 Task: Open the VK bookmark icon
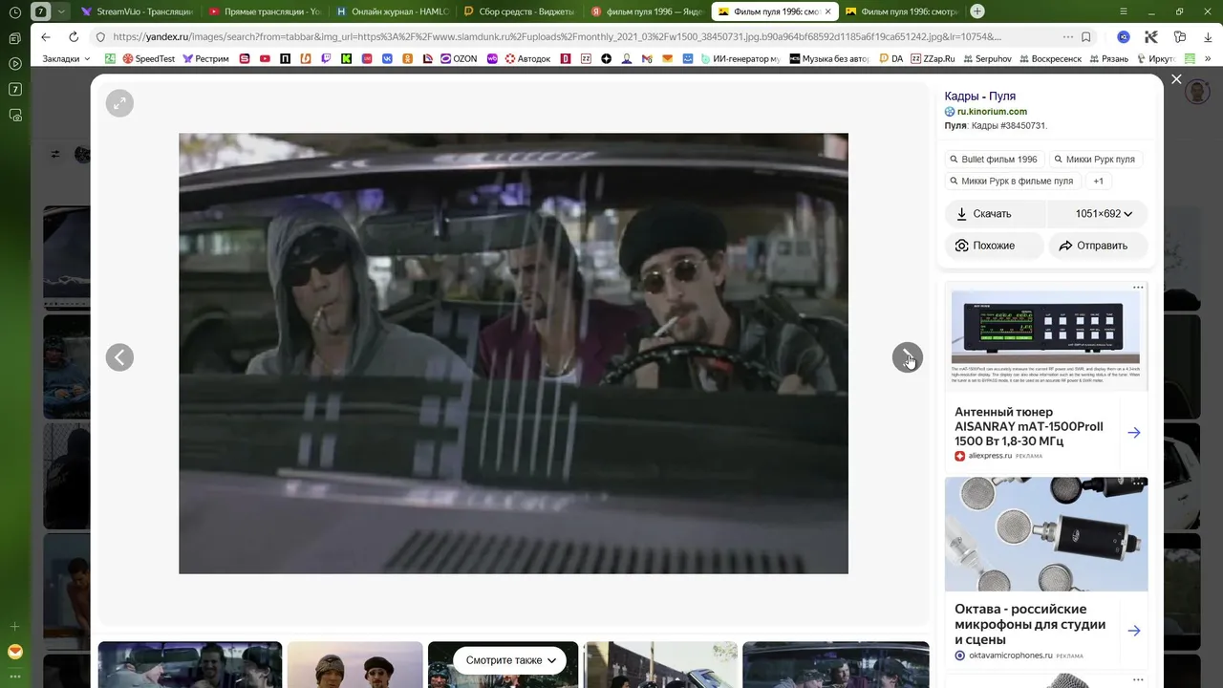tap(387, 58)
